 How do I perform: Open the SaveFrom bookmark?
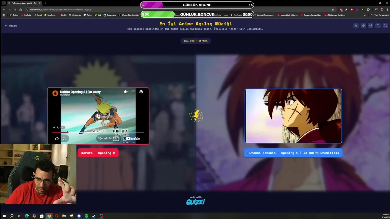[x=50, y=15]
